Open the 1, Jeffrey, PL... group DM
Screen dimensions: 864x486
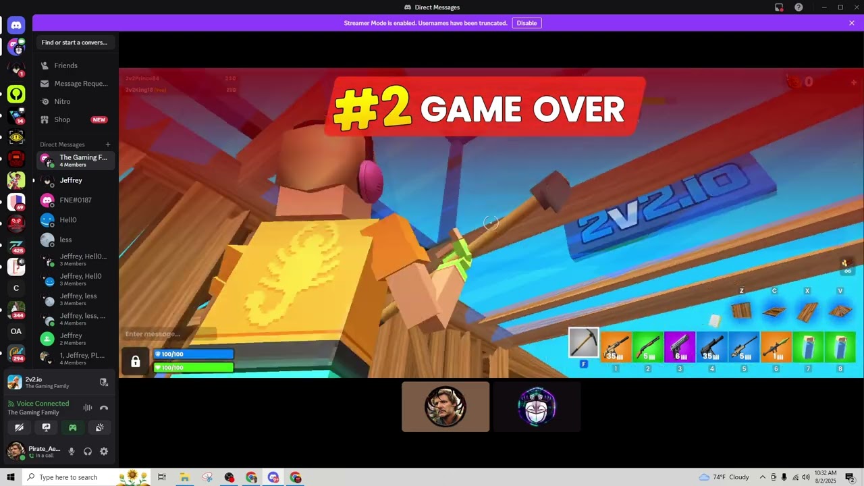tap(76, 358)
